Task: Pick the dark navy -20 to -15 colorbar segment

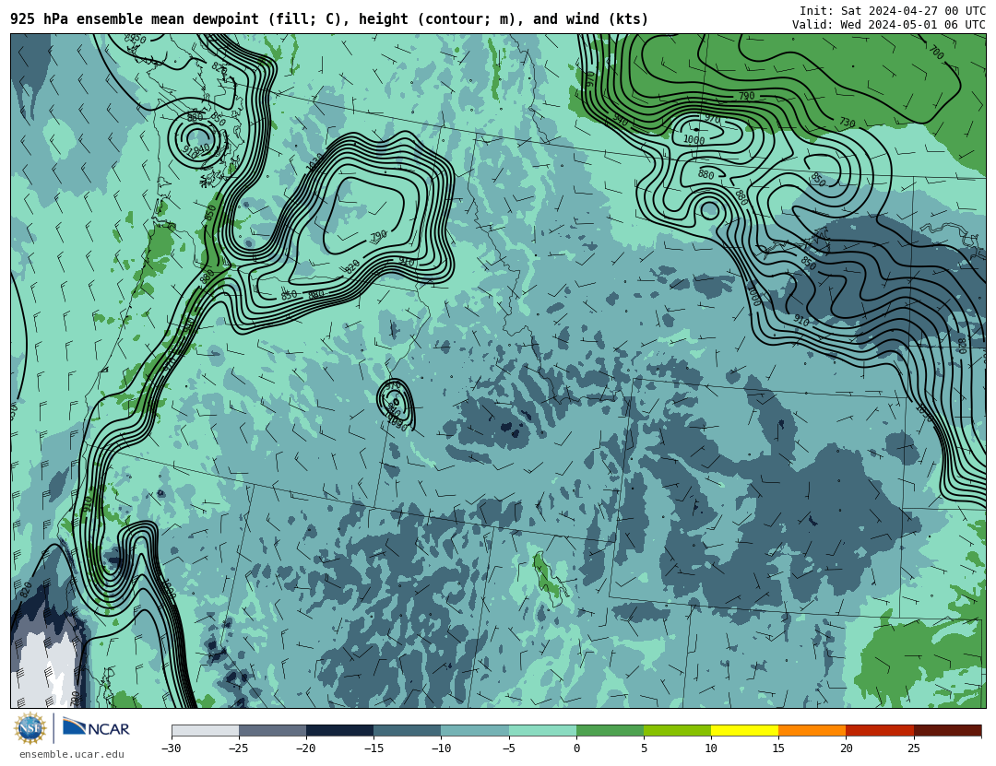Action: point(339,730)
